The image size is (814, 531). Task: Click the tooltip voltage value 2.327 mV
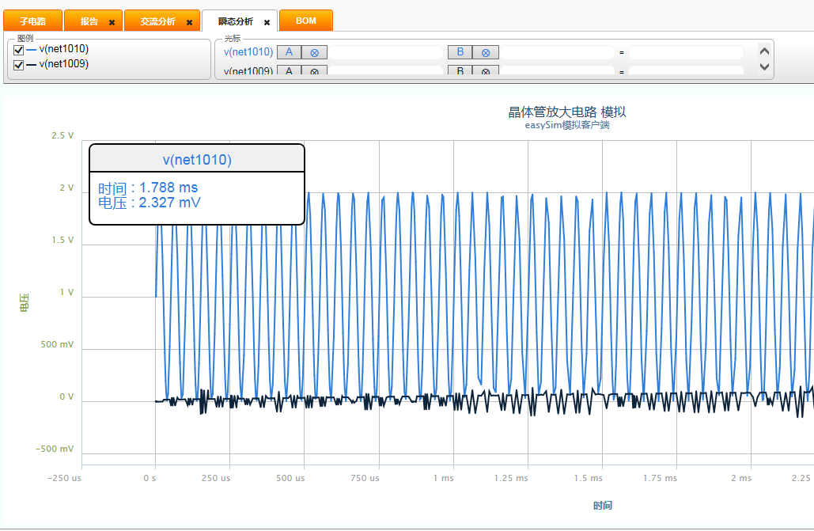pyautogui.click(x=169, y=203)
